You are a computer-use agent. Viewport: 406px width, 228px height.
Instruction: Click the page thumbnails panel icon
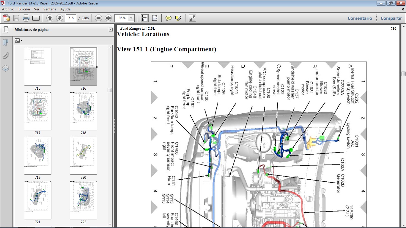tap(6, 30)
